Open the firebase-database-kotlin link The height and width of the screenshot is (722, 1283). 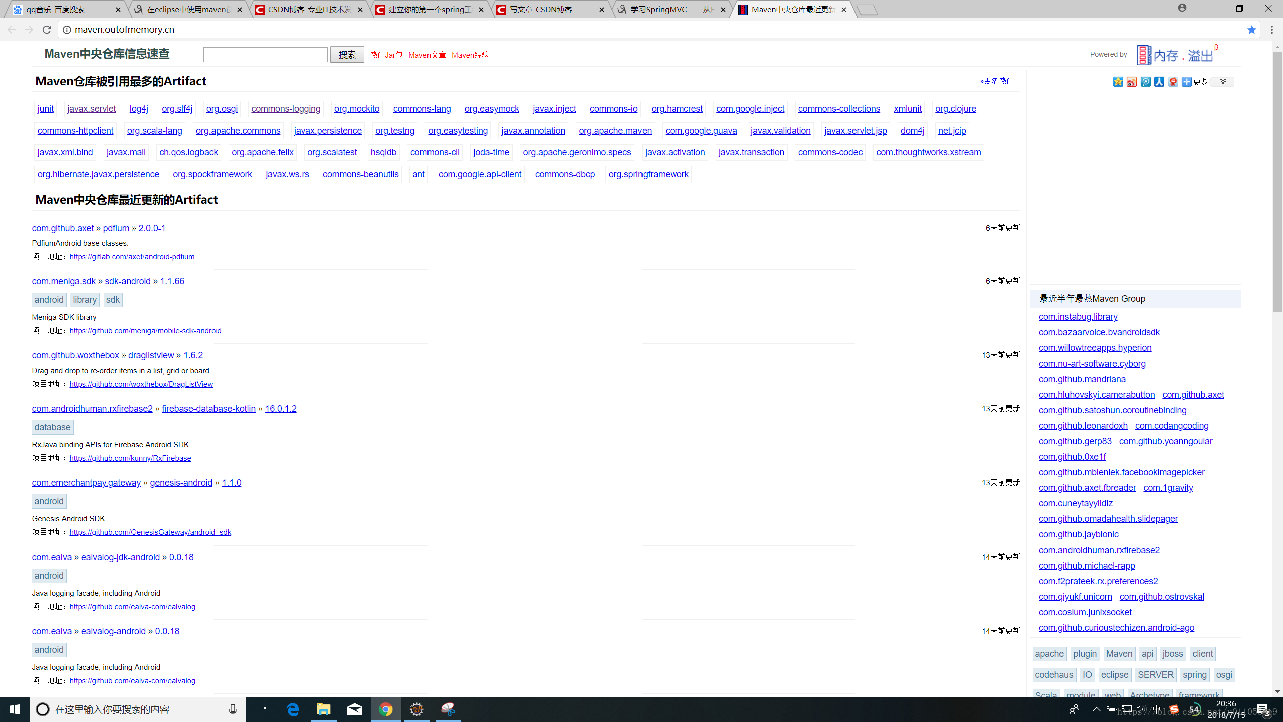click(x=208, y=409)
